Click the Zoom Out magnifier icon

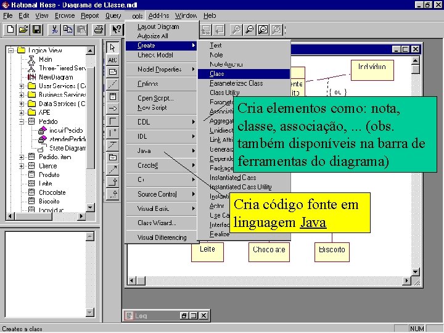click(249, 30)
